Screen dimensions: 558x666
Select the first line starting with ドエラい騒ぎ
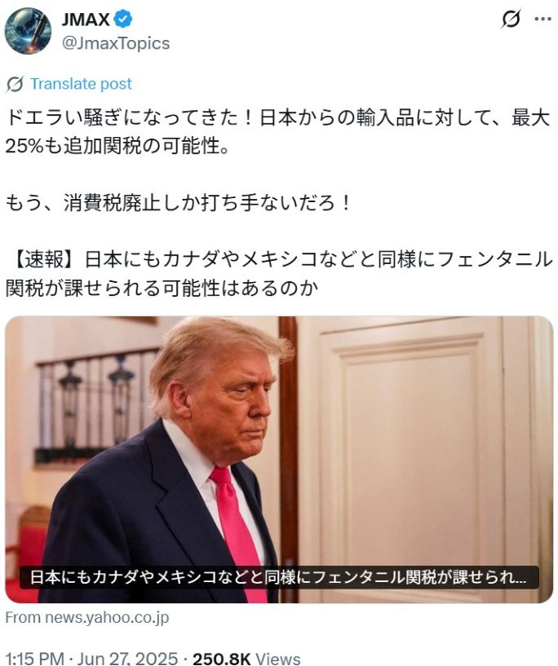[x=278, y=117]
